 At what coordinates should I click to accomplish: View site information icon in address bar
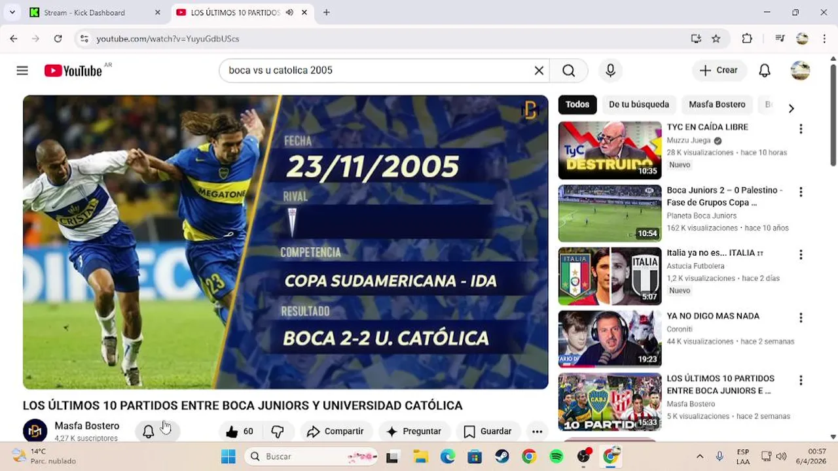click(84, 39)
